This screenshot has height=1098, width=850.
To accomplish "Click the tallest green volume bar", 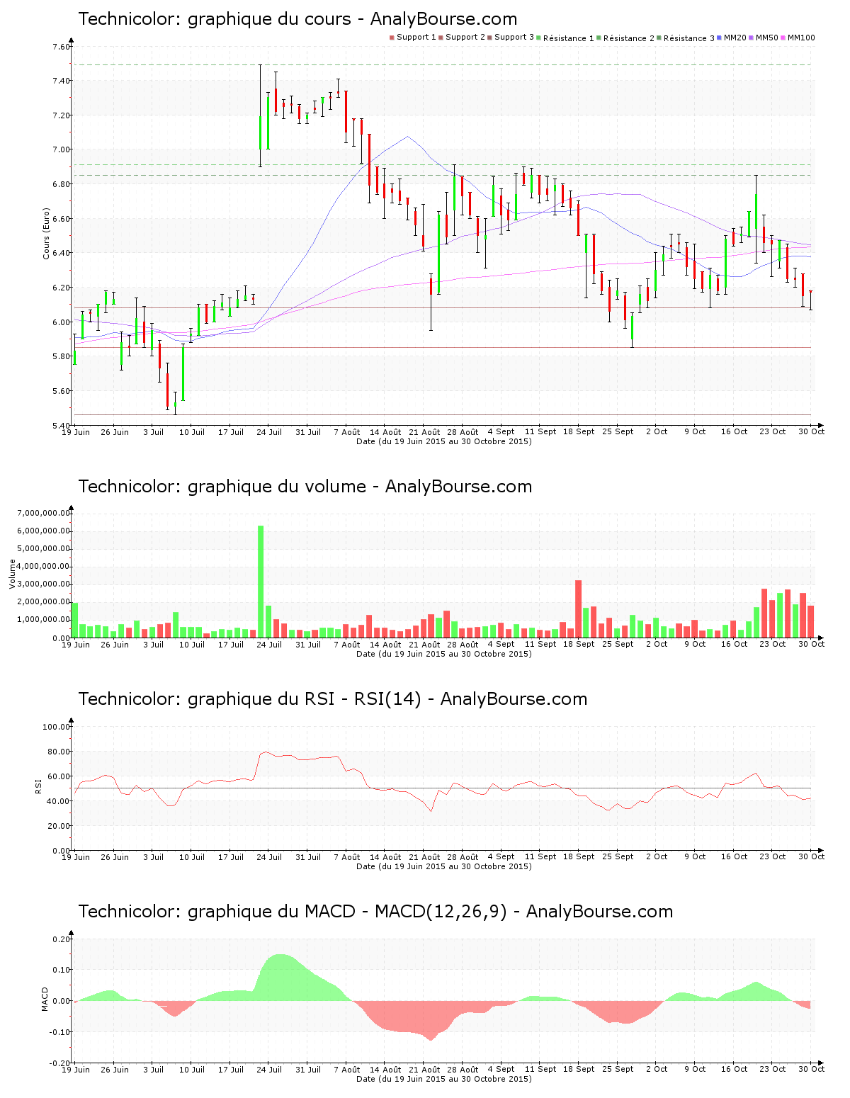I will tap(261, 581).
